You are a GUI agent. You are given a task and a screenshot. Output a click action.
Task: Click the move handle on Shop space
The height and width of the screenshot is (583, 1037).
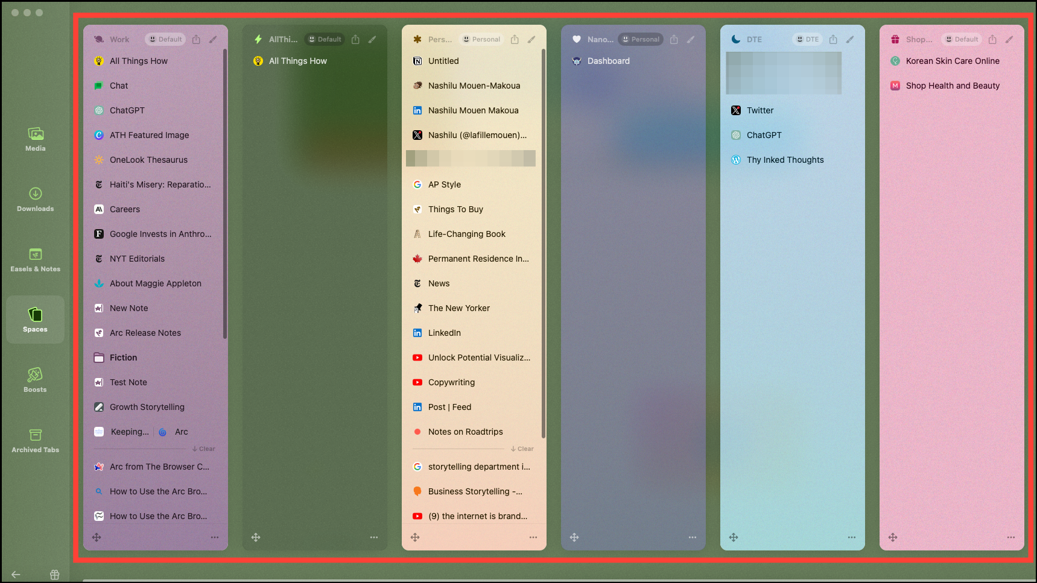tap(893, 537)
